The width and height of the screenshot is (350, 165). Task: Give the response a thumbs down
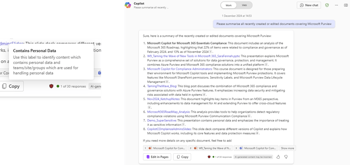tap(286, 157)
